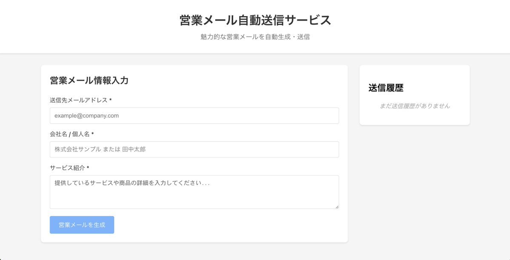Click the まだ送信履歴がありません message
Image resolution: width=510 pixels, height=260 pixels.
(415, 106)
